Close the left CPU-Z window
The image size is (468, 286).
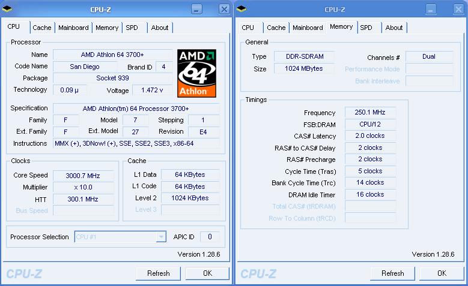click(x=224, y=9)
